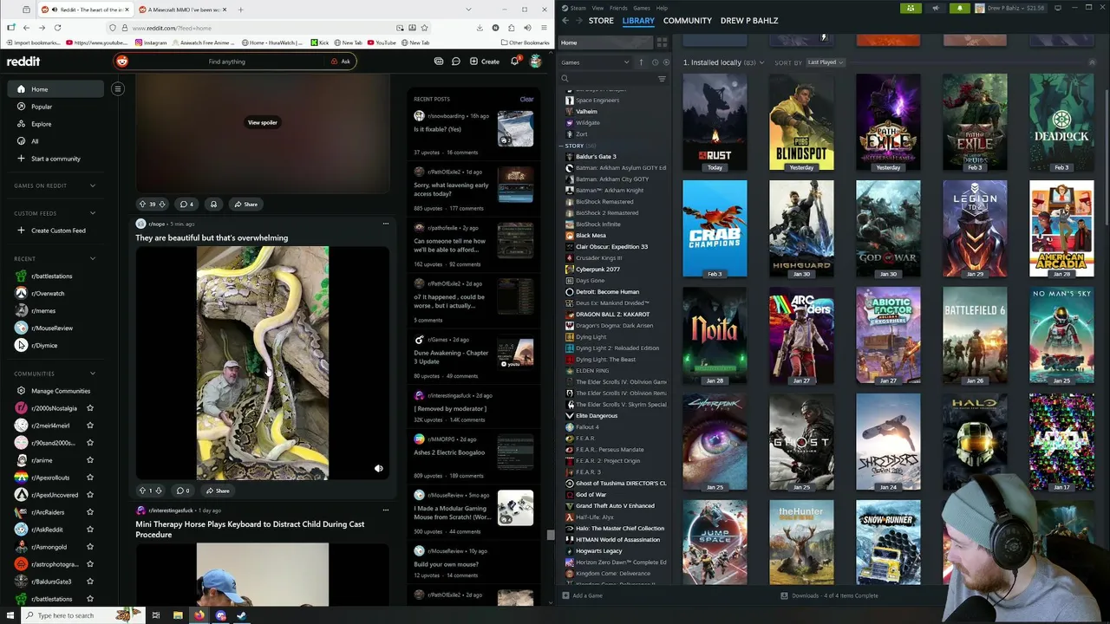1110x624 pixels.
Task: Open comments on the snakes post
Action: click(x=183, y=491)
